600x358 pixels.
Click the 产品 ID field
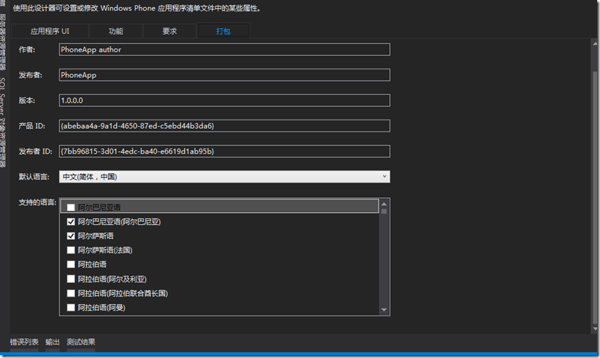224,126
